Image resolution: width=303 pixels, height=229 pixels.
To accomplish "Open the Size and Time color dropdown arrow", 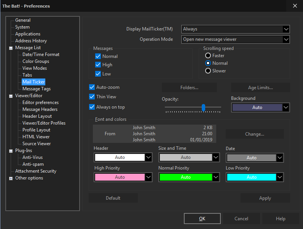I will click(216, 157).
